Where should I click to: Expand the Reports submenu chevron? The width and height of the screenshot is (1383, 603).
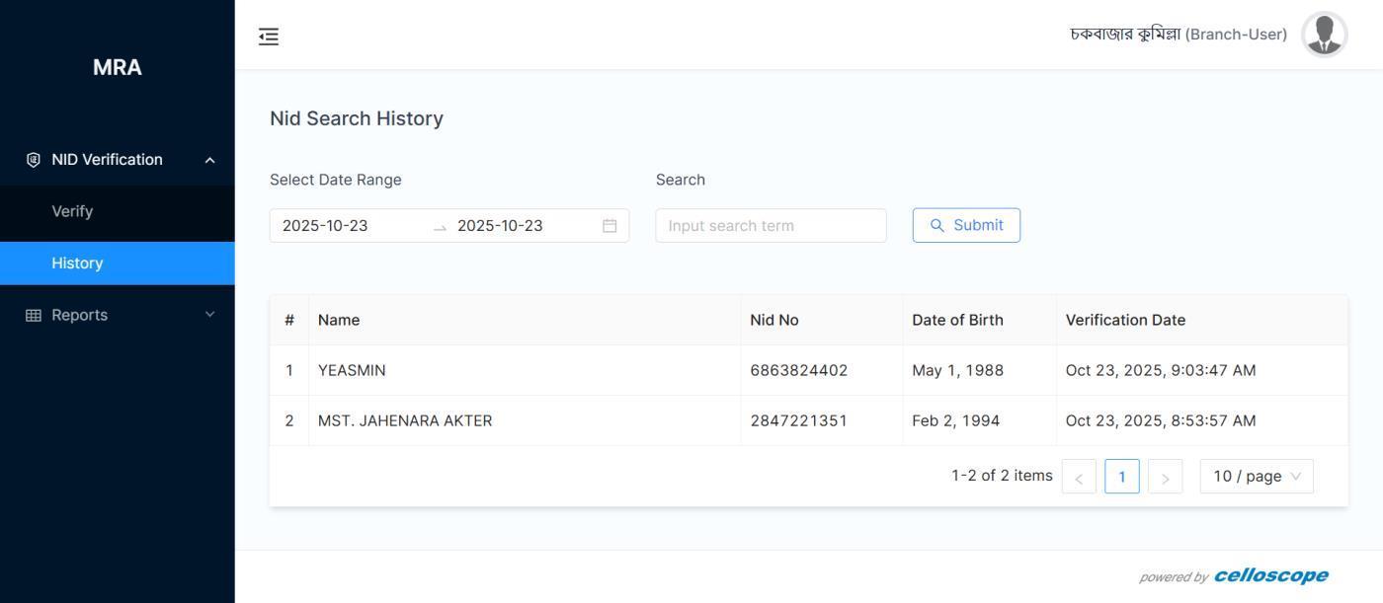click(209, 315)
